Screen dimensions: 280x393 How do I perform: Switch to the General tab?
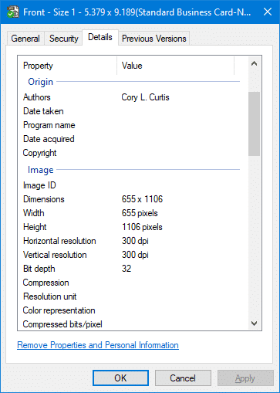tap(25, 39)
